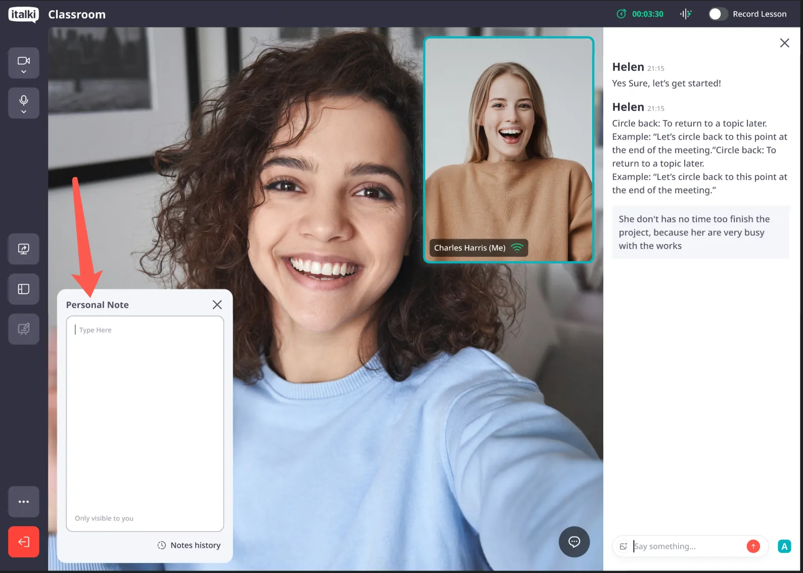Click message "Yes Sure, let's get started!"
Screen dimensions: 803x573
[x=666, y=83]
